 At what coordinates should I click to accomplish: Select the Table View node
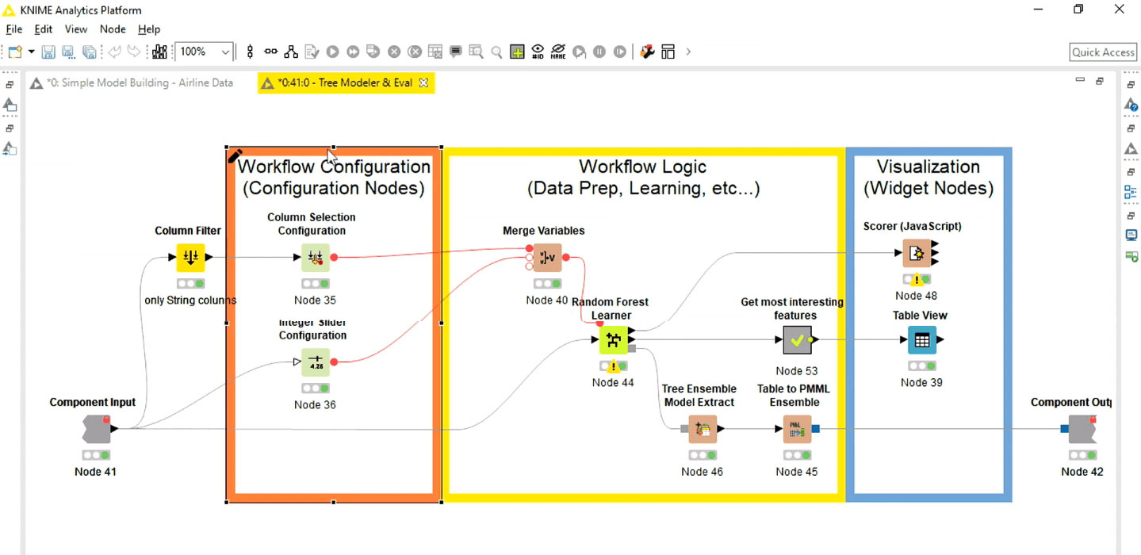click(921, 340)
